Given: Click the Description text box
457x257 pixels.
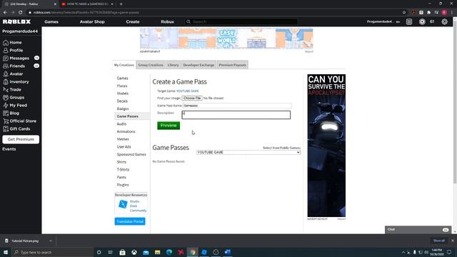Looking at the screenshot, I should click(236, 115).
